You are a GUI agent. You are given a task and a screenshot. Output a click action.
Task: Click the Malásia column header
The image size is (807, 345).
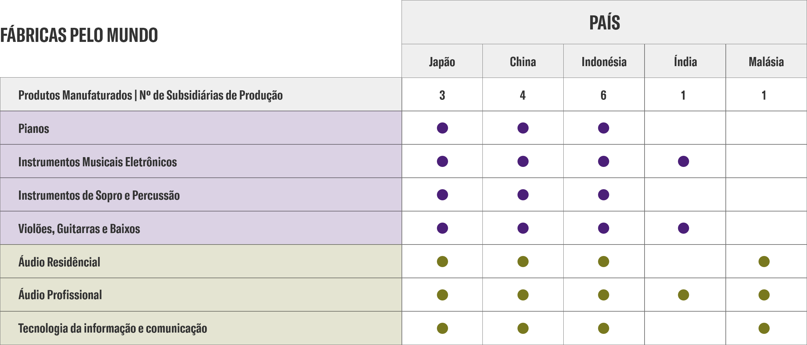(x=766, y=61)
